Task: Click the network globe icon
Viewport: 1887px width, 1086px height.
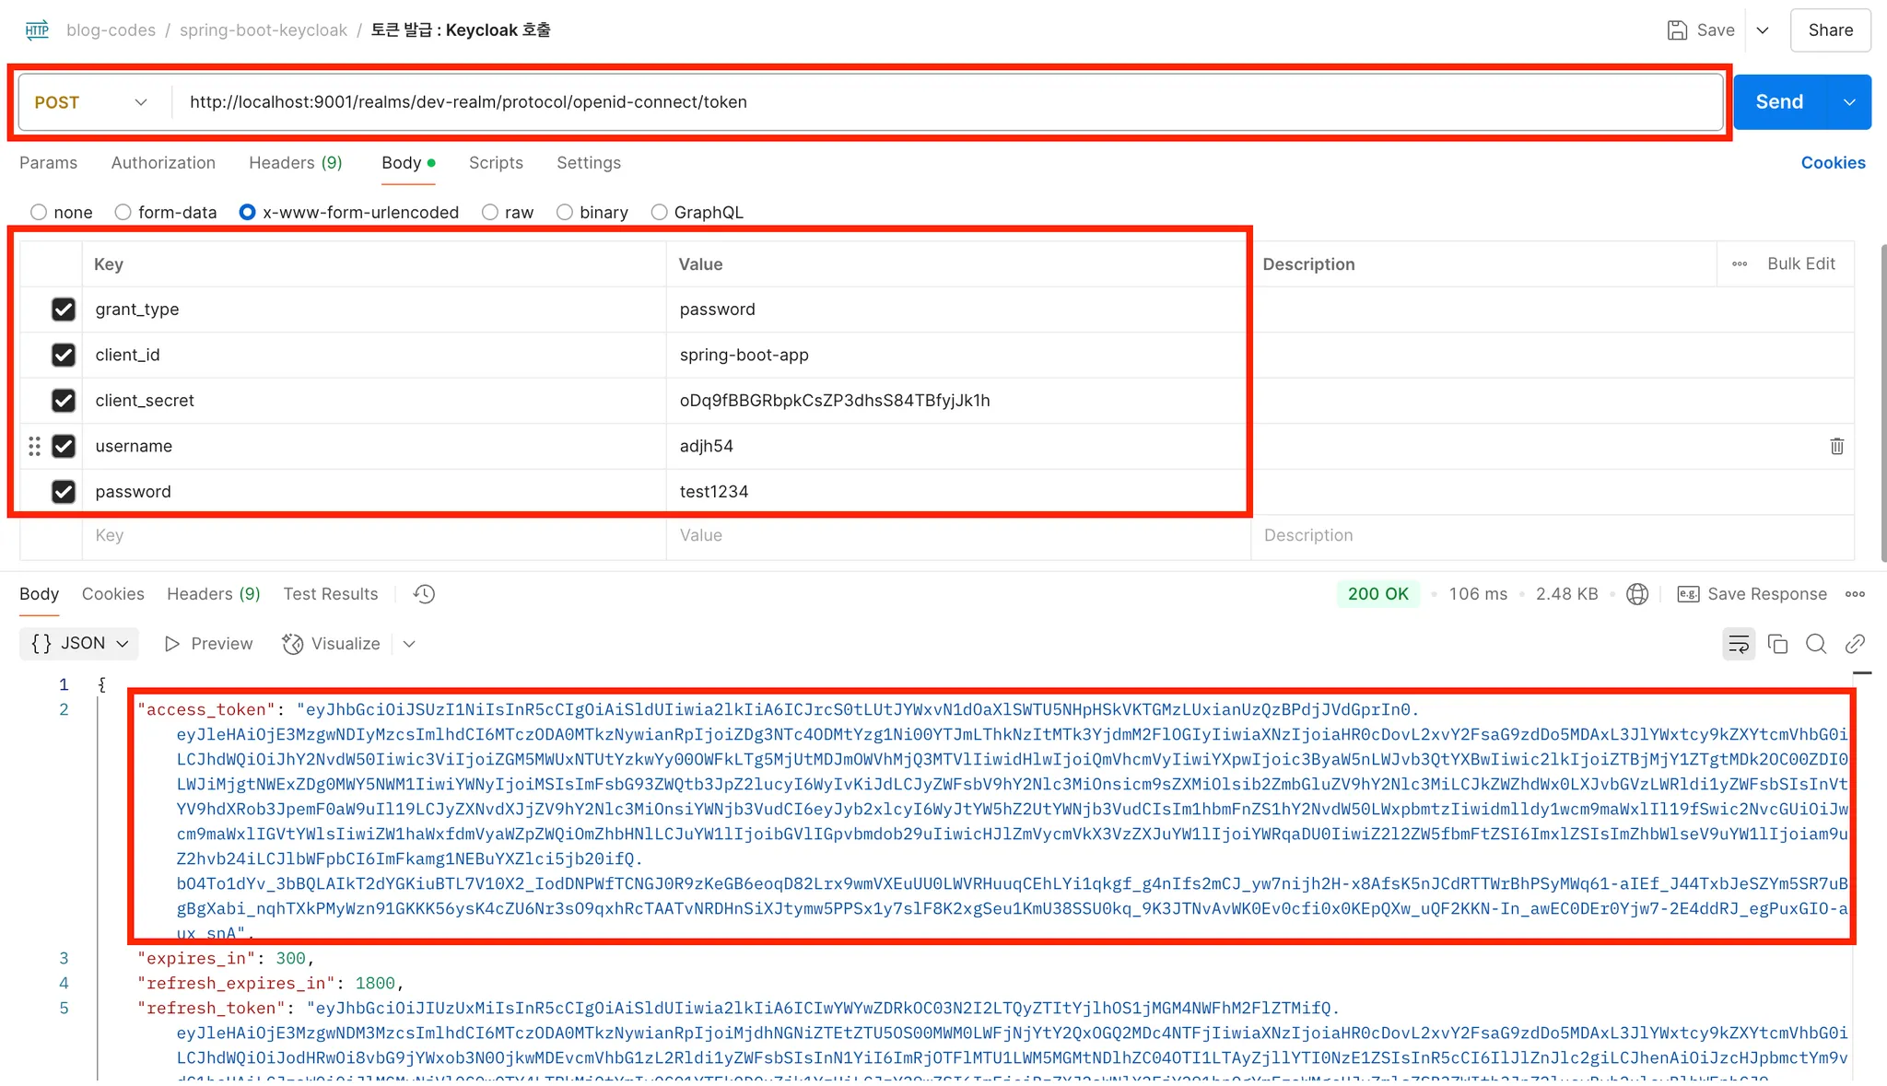Action: (1637, 594)
